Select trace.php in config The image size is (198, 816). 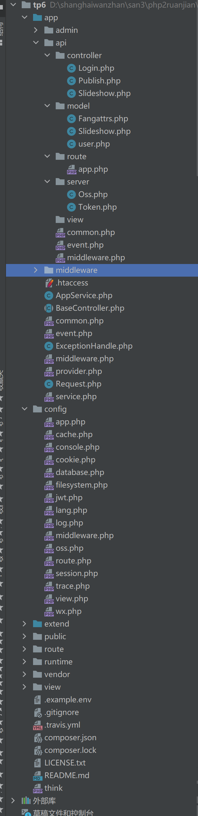coord(73,586)
